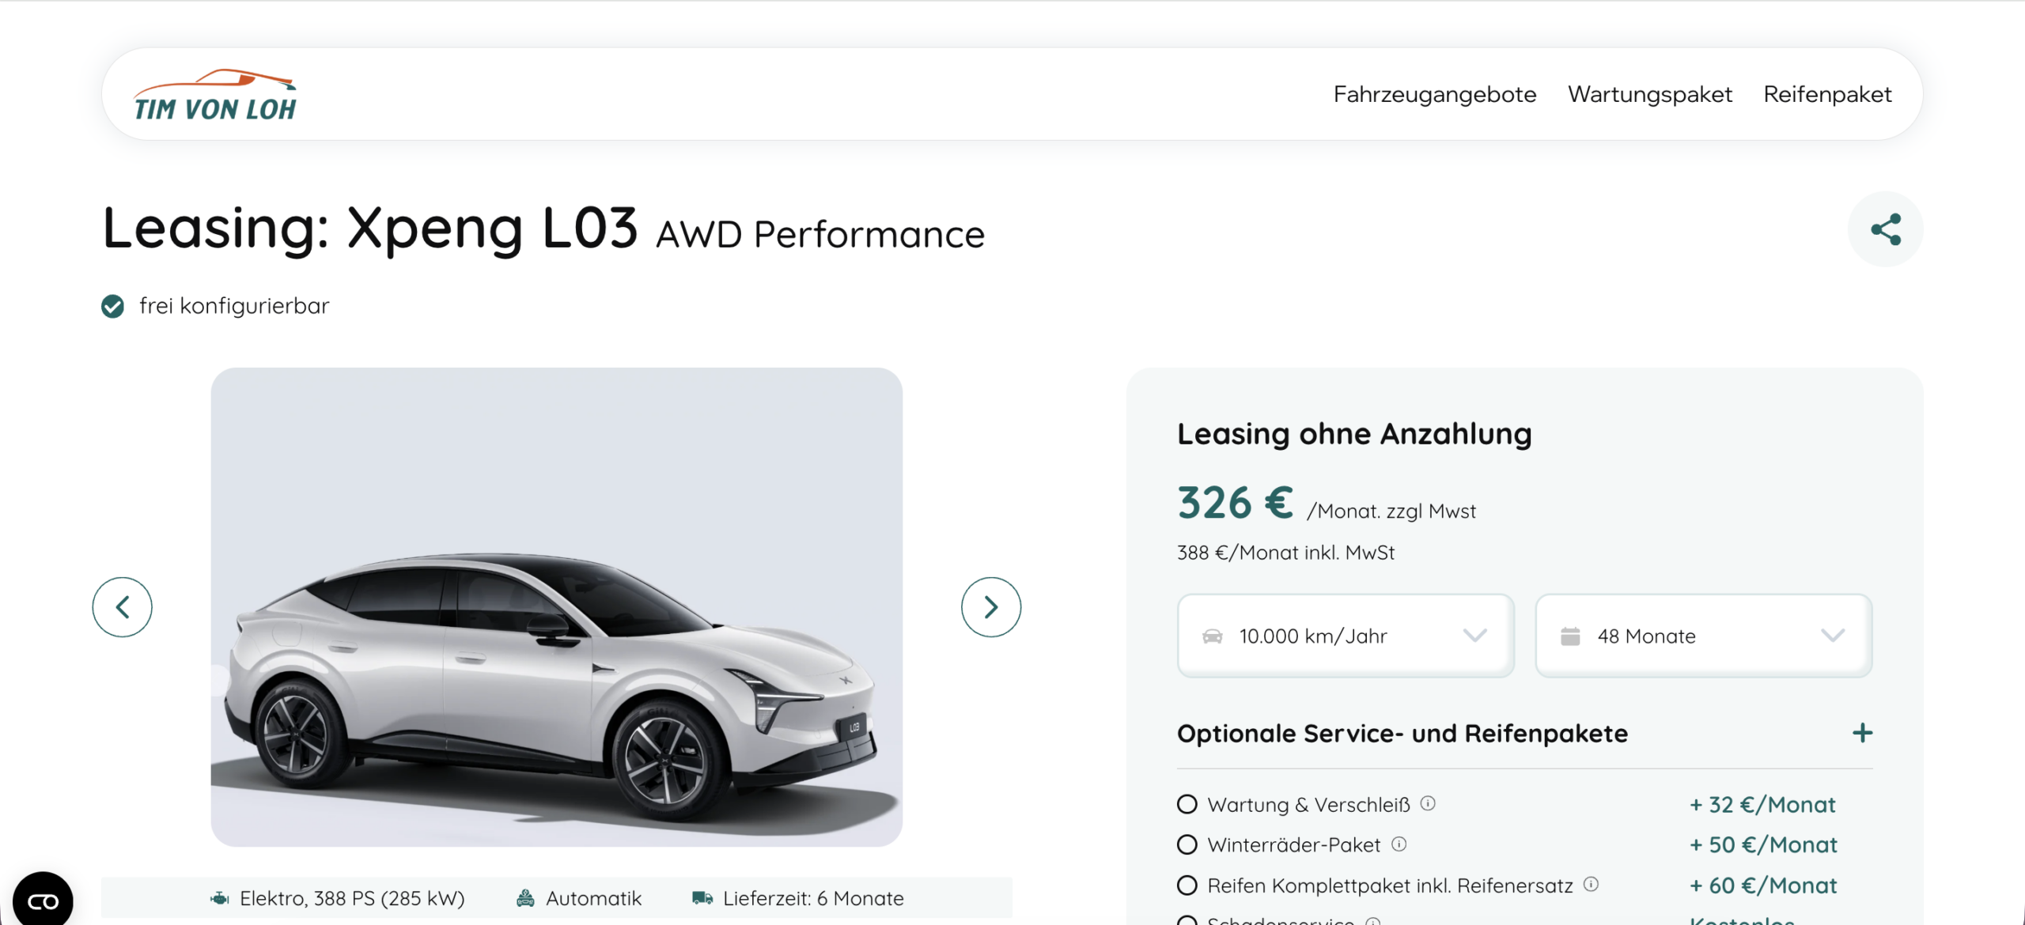Click the Lieferzeit: 6 Monate label
The width and height of the screenshot is (2025, 925).
click(x=812, y=898)
